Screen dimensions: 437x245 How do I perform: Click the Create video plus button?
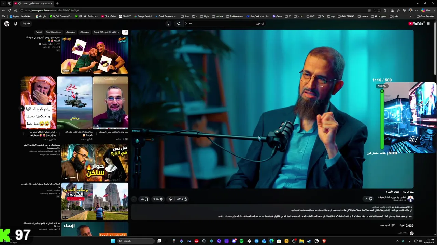[27, 24]
